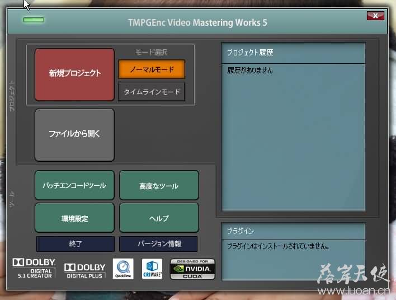
Task: Launch the バッチエンコードツール batch encode tool
Action: [74, 185]
